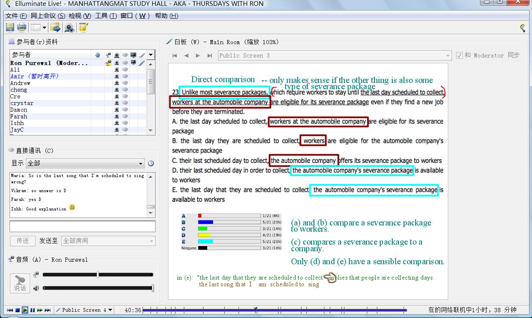Open the 窗口 (W) menu
The height and width of the screenshot is (318, 532).
pos(135,16)
